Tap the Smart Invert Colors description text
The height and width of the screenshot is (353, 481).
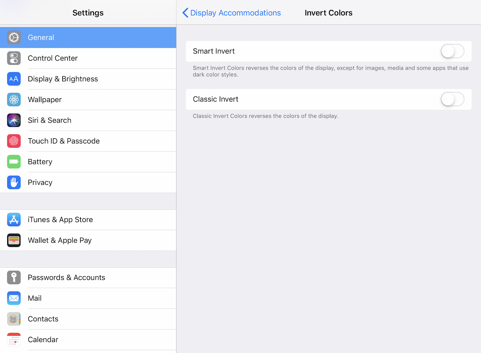click(x=331, y=71)
